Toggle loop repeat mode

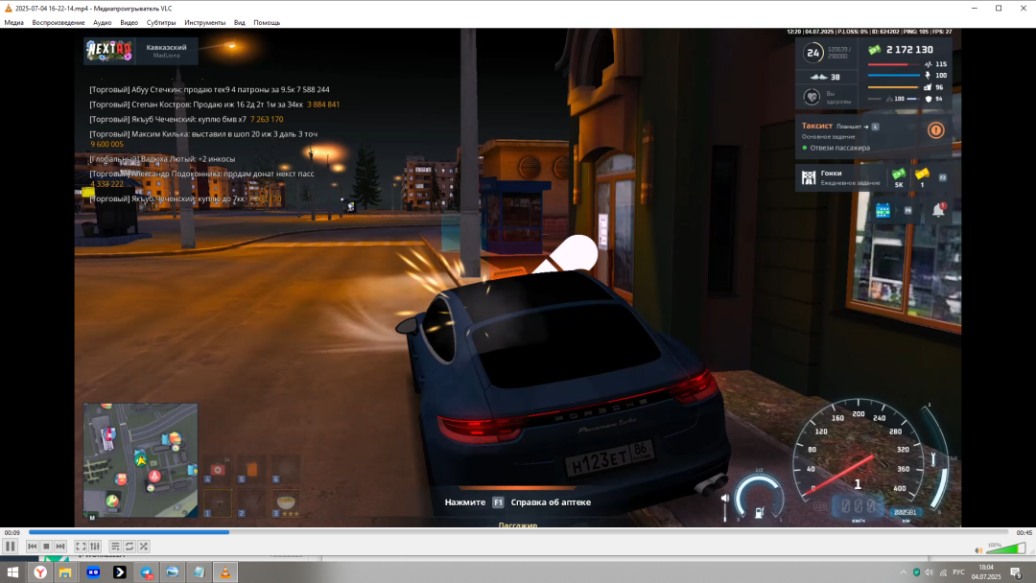pos(129,546)
